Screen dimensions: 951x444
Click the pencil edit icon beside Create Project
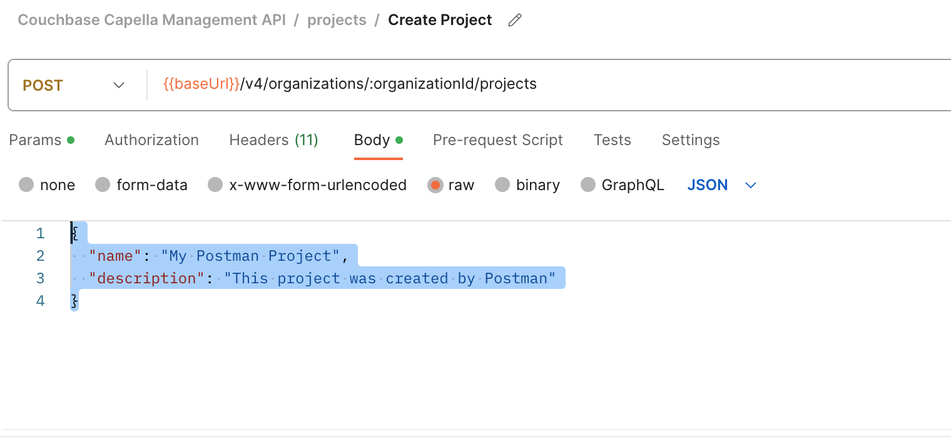click(x=514, y=21)
